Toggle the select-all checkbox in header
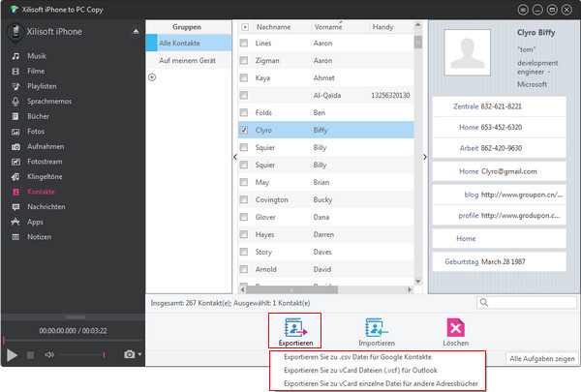The height and width of the screenshot is (392, 581). 245,27
